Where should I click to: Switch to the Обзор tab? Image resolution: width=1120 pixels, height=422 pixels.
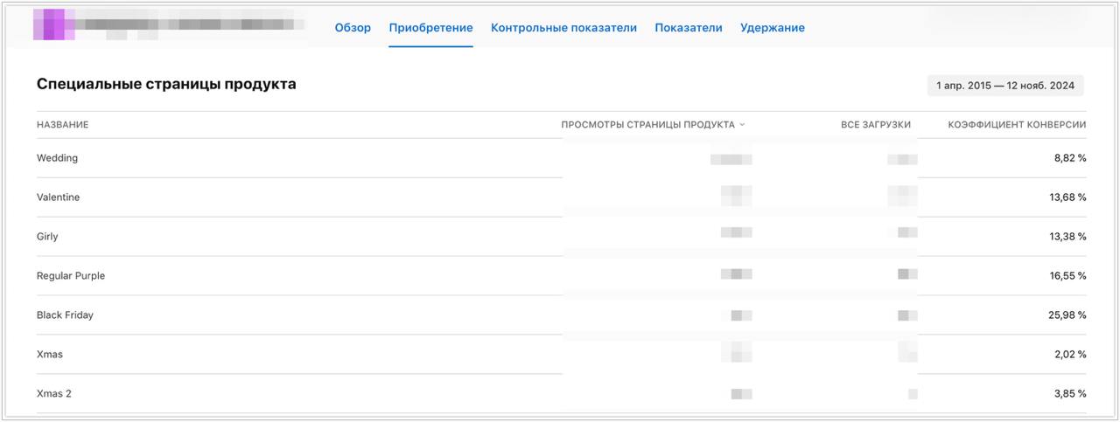353,28
